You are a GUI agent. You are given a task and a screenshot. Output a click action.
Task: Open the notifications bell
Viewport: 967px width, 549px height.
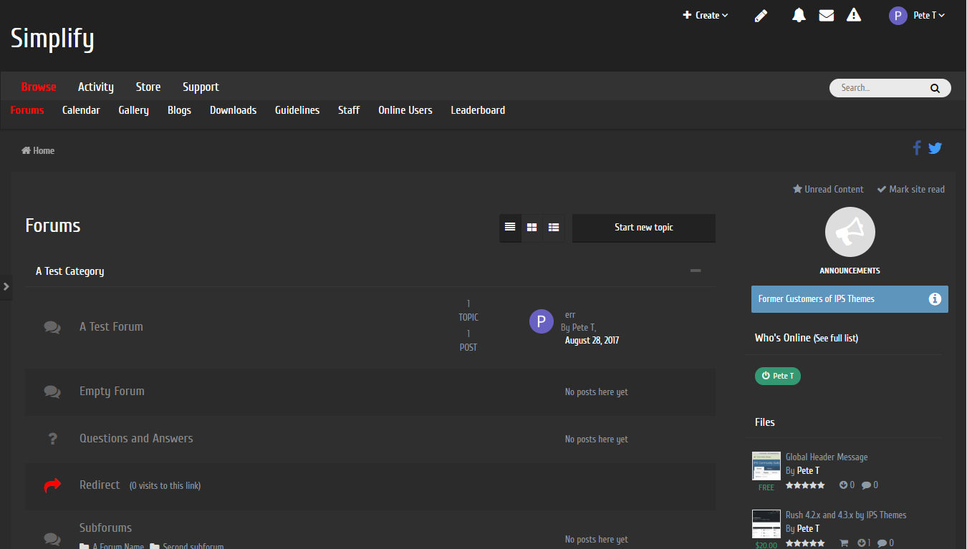(799, 15)
